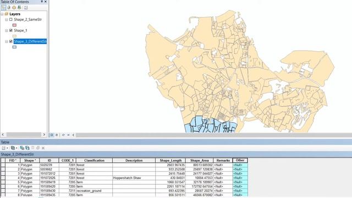Image resolution: width=352 pixels, height=198 pixels.
Task: Click the Shape_3_DifferentStr table title tab
Action: coord(17,154)
